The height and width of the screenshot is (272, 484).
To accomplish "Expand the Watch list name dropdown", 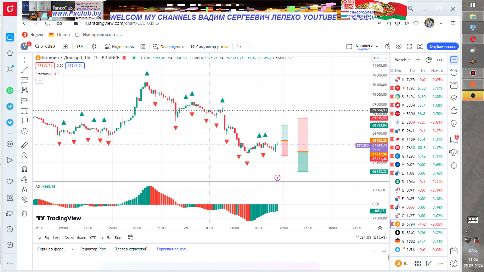I will tap(403, 60).
